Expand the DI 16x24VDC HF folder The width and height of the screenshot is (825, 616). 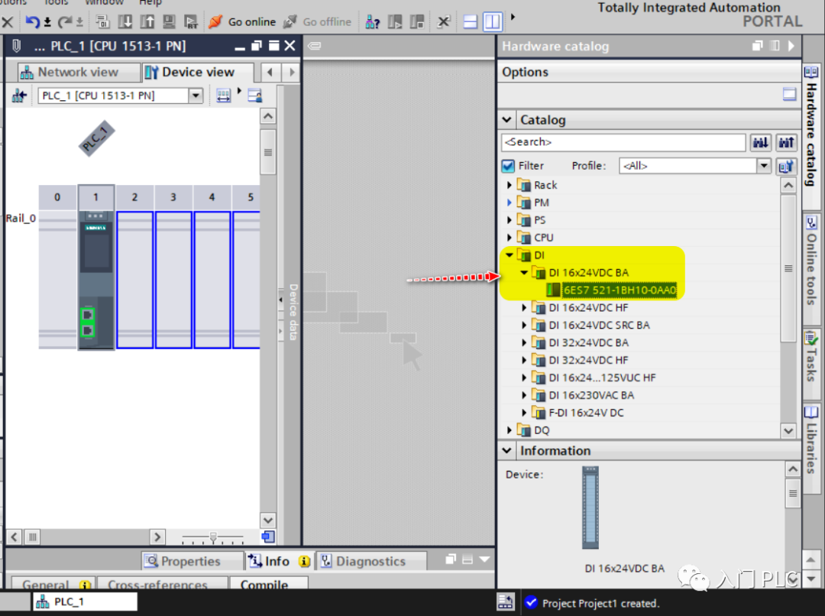click(x=524, y=308)
